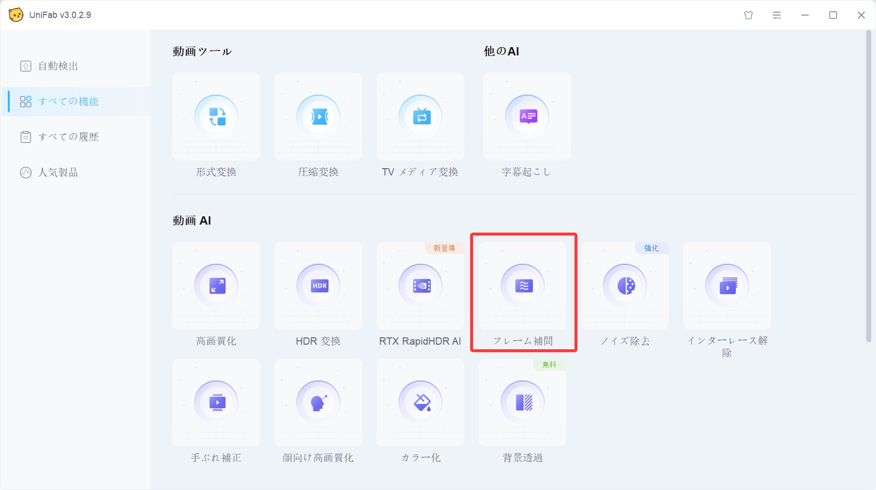Open the 高画質化 video upscaler
Viewport: 876px width, 490px height.
[216, 286]
